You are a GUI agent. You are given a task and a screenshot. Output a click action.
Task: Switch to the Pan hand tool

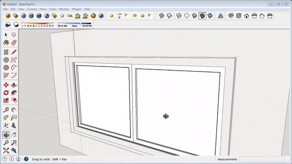pyautogui.click(x=14, y=135)
